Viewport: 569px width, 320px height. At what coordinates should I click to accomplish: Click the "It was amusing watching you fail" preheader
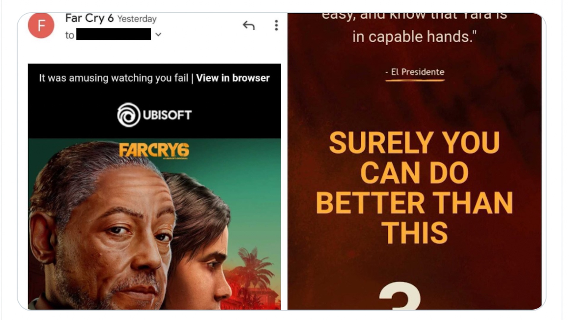[x=114, y=78]
